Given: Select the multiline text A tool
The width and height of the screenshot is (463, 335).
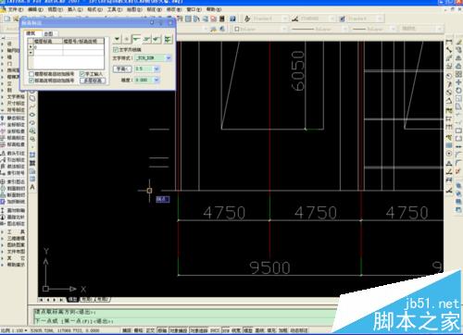Looking at the screenshot, I should click(32, 187).
